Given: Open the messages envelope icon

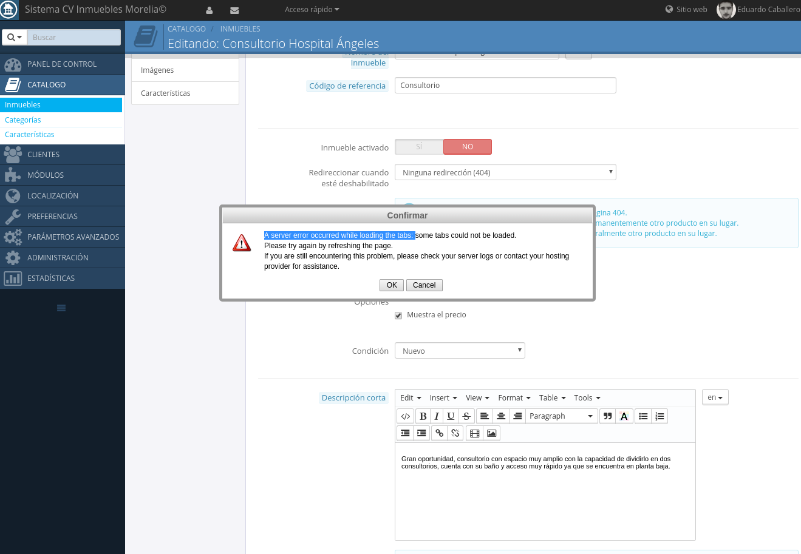Looking at the screenshot, I should click(x=234, y=10).
